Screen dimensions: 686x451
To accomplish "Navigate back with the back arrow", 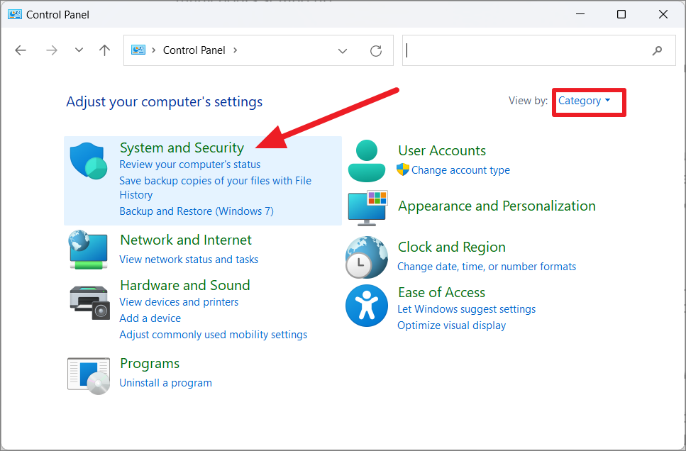I will 21,50.
